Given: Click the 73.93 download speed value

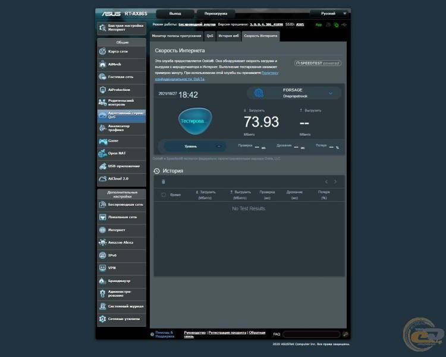Looking at the screenshot, I should coord(262,122).
